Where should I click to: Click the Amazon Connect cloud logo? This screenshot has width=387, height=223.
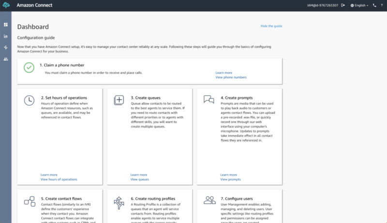(6, 5)
